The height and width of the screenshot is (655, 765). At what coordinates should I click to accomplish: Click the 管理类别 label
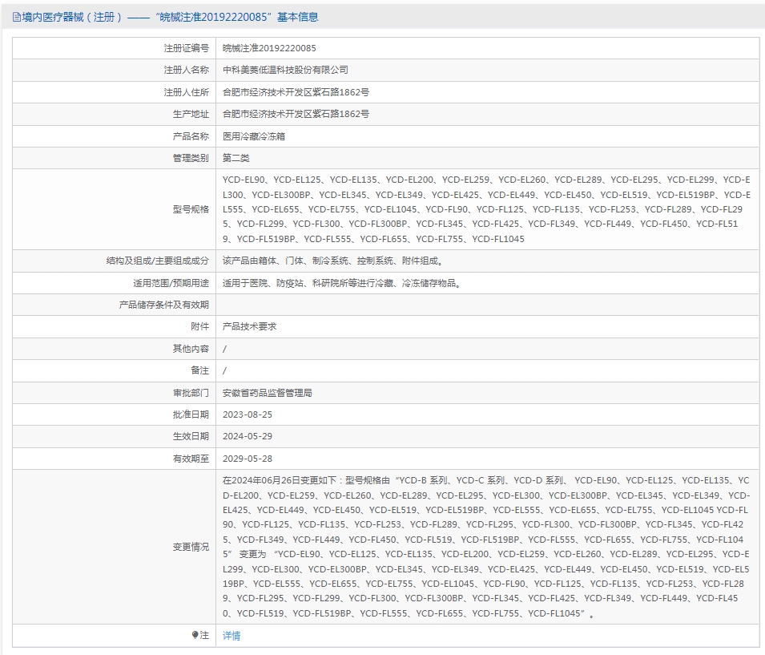pyautogui.click(x=191, y=158)
